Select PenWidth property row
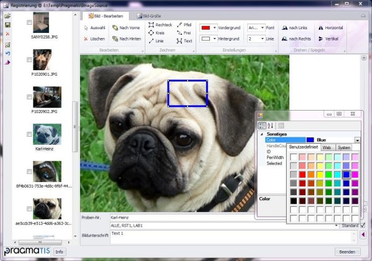The height and width of the screenshot is (261, 372). click(x=275, y=157)
